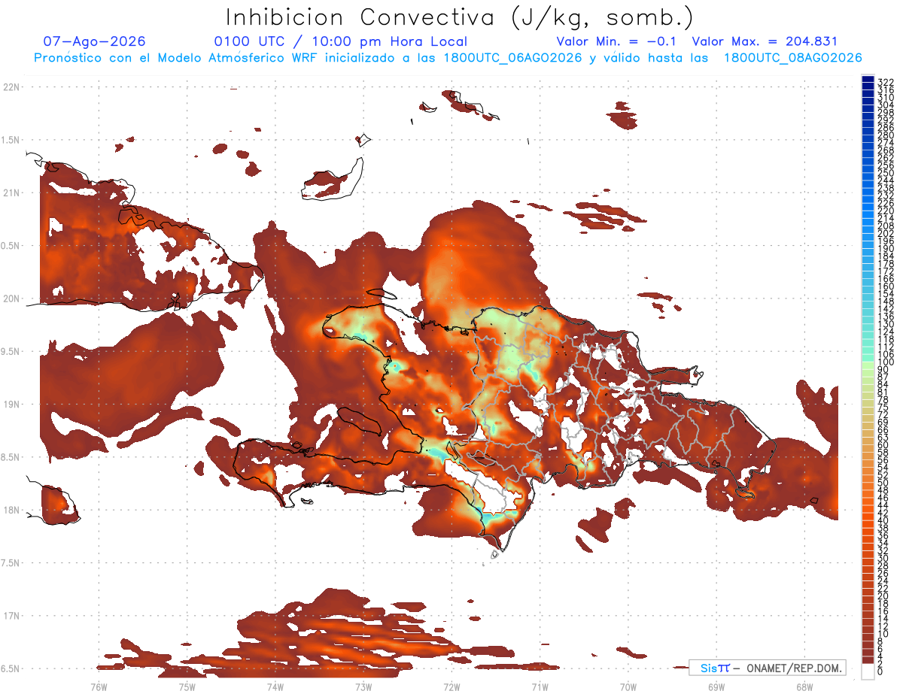This screenshot has width=903, height=697.
Task: Click the '72W' longitude label
Action: click(x=451, y=686)
